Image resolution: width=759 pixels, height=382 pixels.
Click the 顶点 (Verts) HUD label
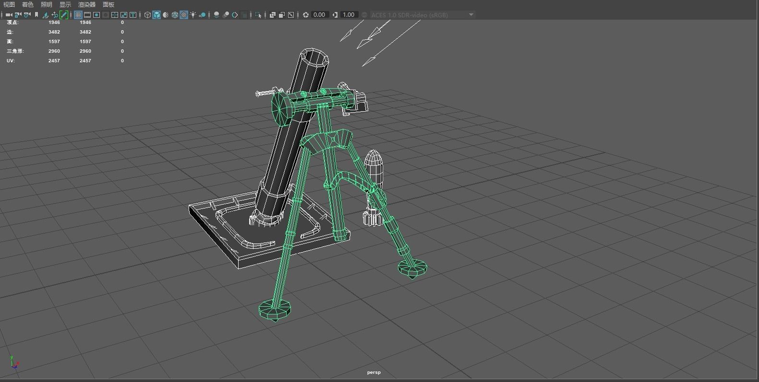click(12, 22)
